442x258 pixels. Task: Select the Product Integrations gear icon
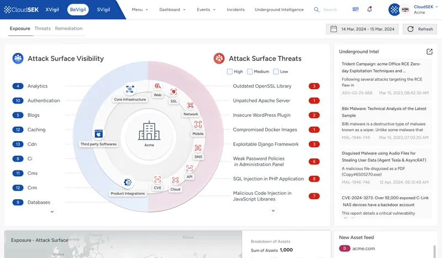[128, 182]
